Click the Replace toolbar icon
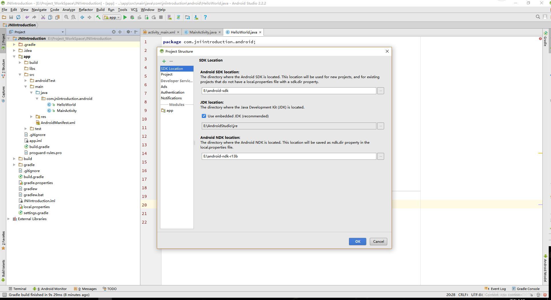This screenshot has width=551, height=300. (x=73, y=17)
